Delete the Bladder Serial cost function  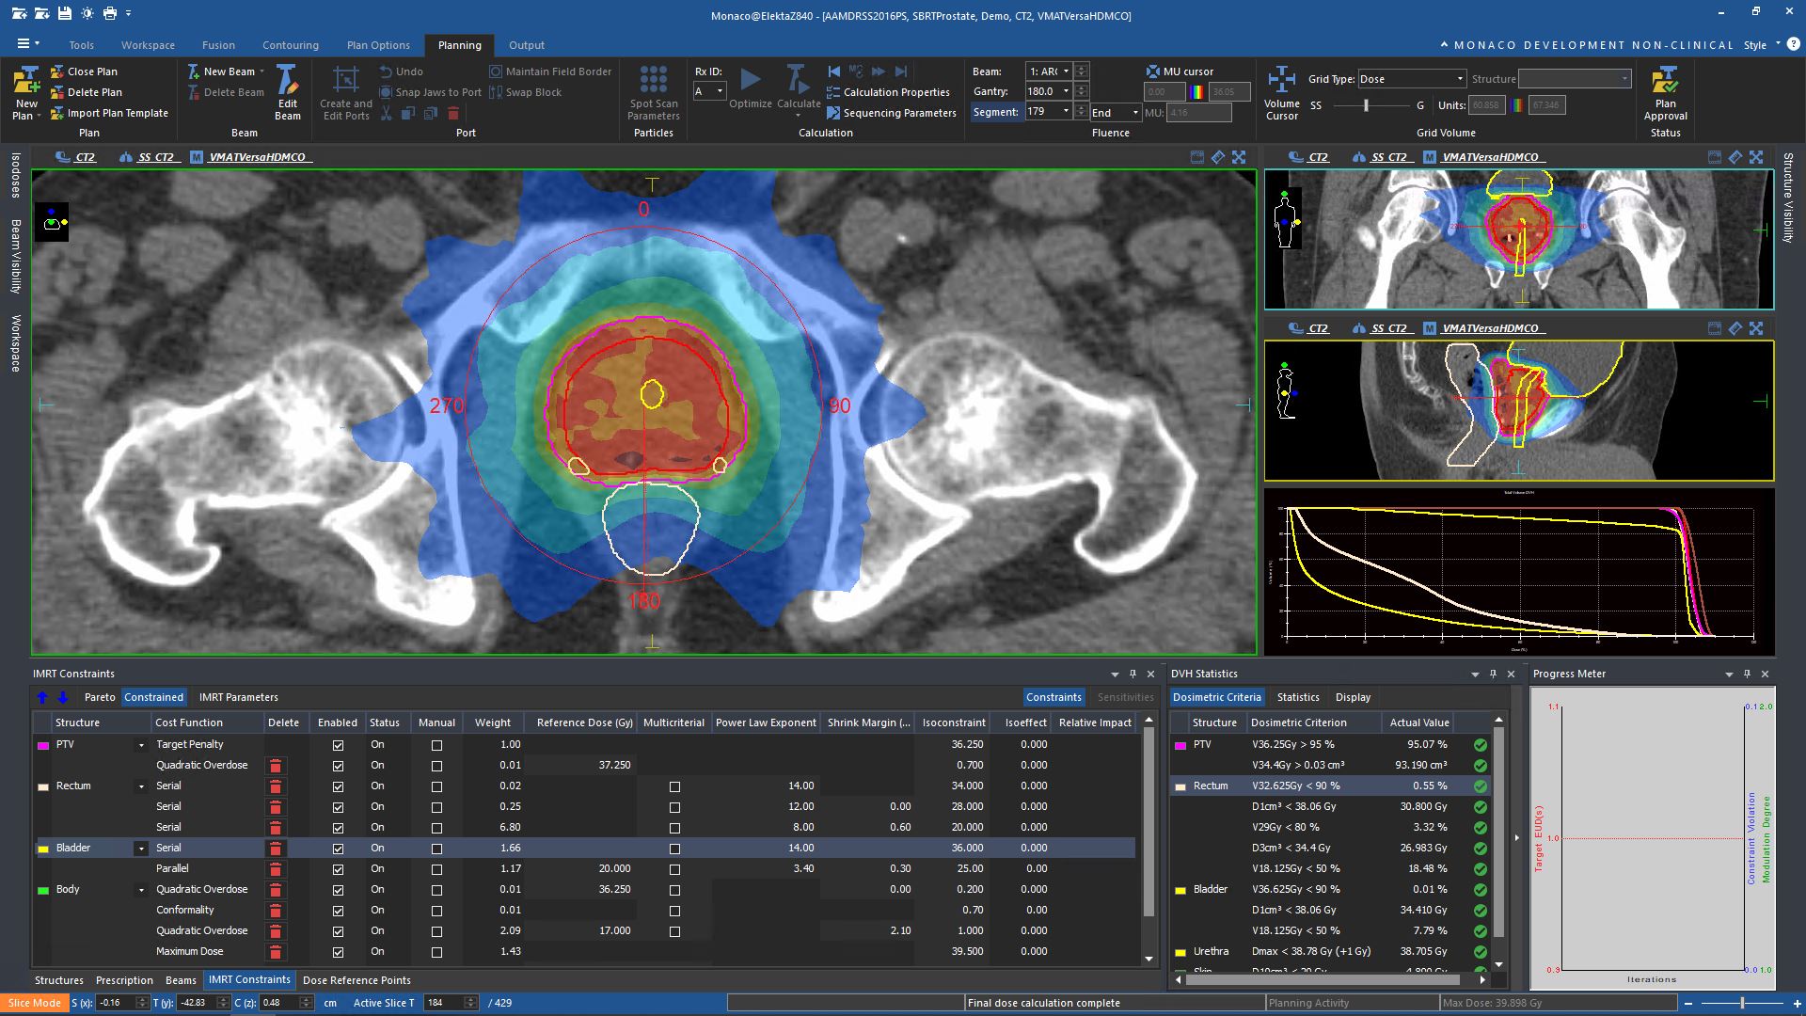[276, 849]
